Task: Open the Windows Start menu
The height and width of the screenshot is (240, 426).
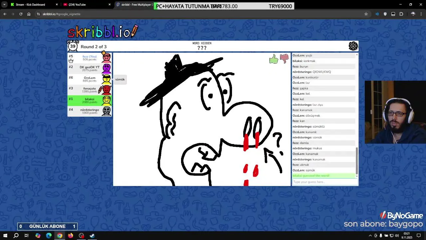Action: coord(5,236)
